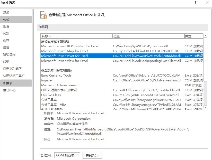Image resolution: width=212 pixels, height=160 pixels.
Task: Select Microsoft Power Map for Excel row
Action: click(122, 51)
